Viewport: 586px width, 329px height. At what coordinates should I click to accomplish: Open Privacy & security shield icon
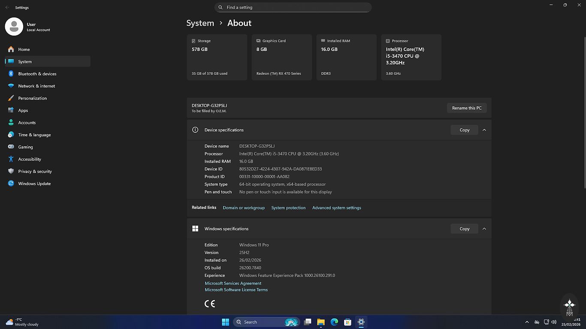pyautogui.click(x=11, y=171)
